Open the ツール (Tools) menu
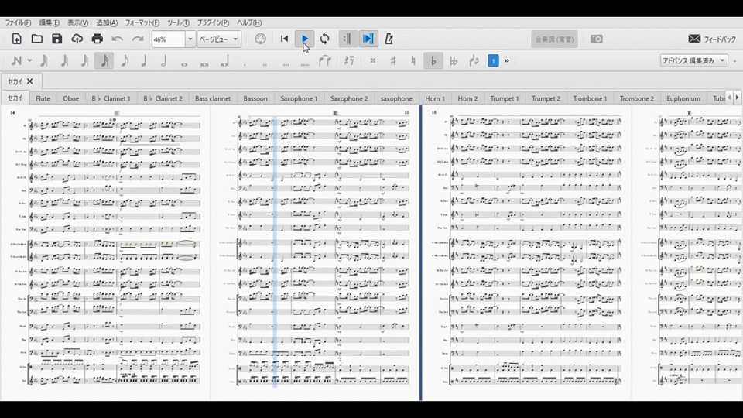 [x=178, y=22]
